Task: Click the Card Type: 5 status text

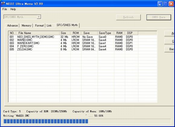Action: [x=12, y=111]
